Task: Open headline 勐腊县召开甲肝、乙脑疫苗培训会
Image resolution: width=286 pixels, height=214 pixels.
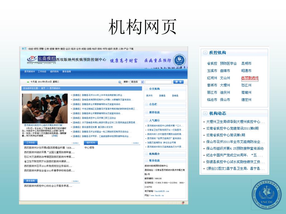Action: 106,136
